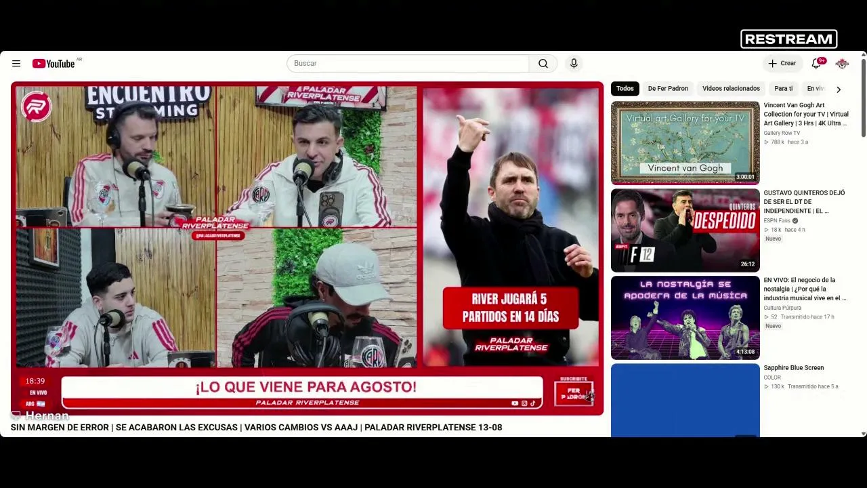Image resolution: width=867 pixels, height=488 pixels.
Task: Visit the Cultura Púrpura channel
Action: [782, 308]
